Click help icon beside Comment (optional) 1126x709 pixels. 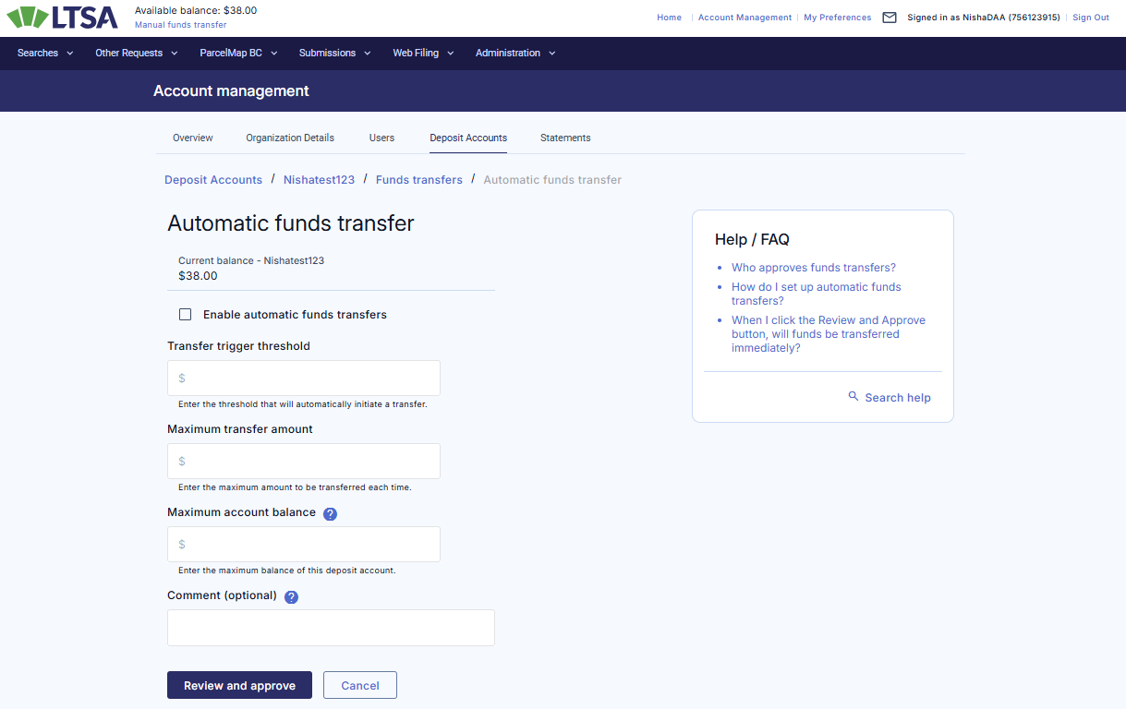coord(291,597)
